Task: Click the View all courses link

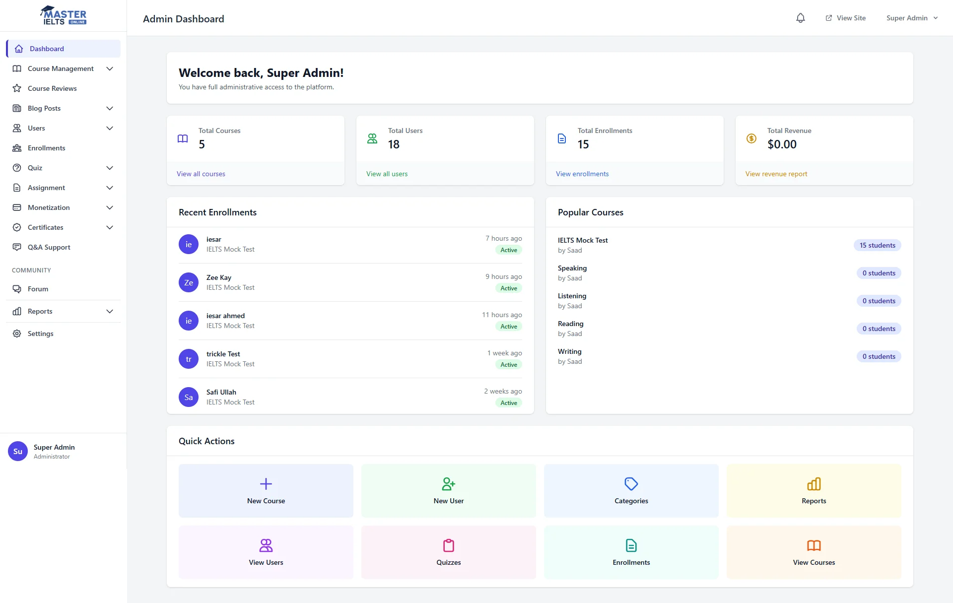Action: coord(201,174)
